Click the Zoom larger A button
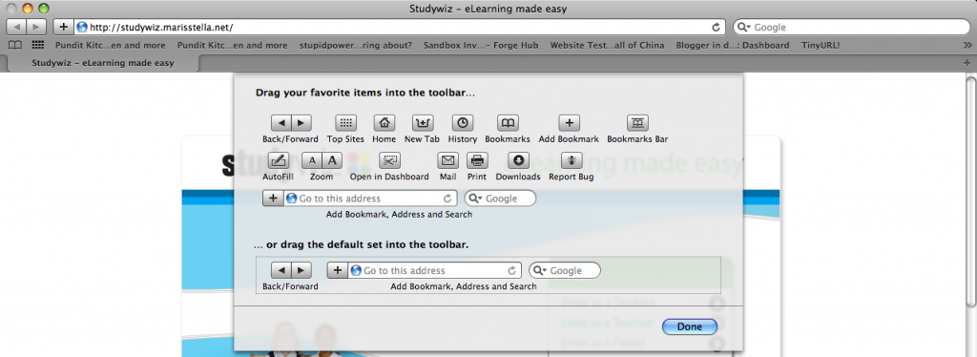The height and width of the screenshot is (357, 977). (x=333, y=160)
